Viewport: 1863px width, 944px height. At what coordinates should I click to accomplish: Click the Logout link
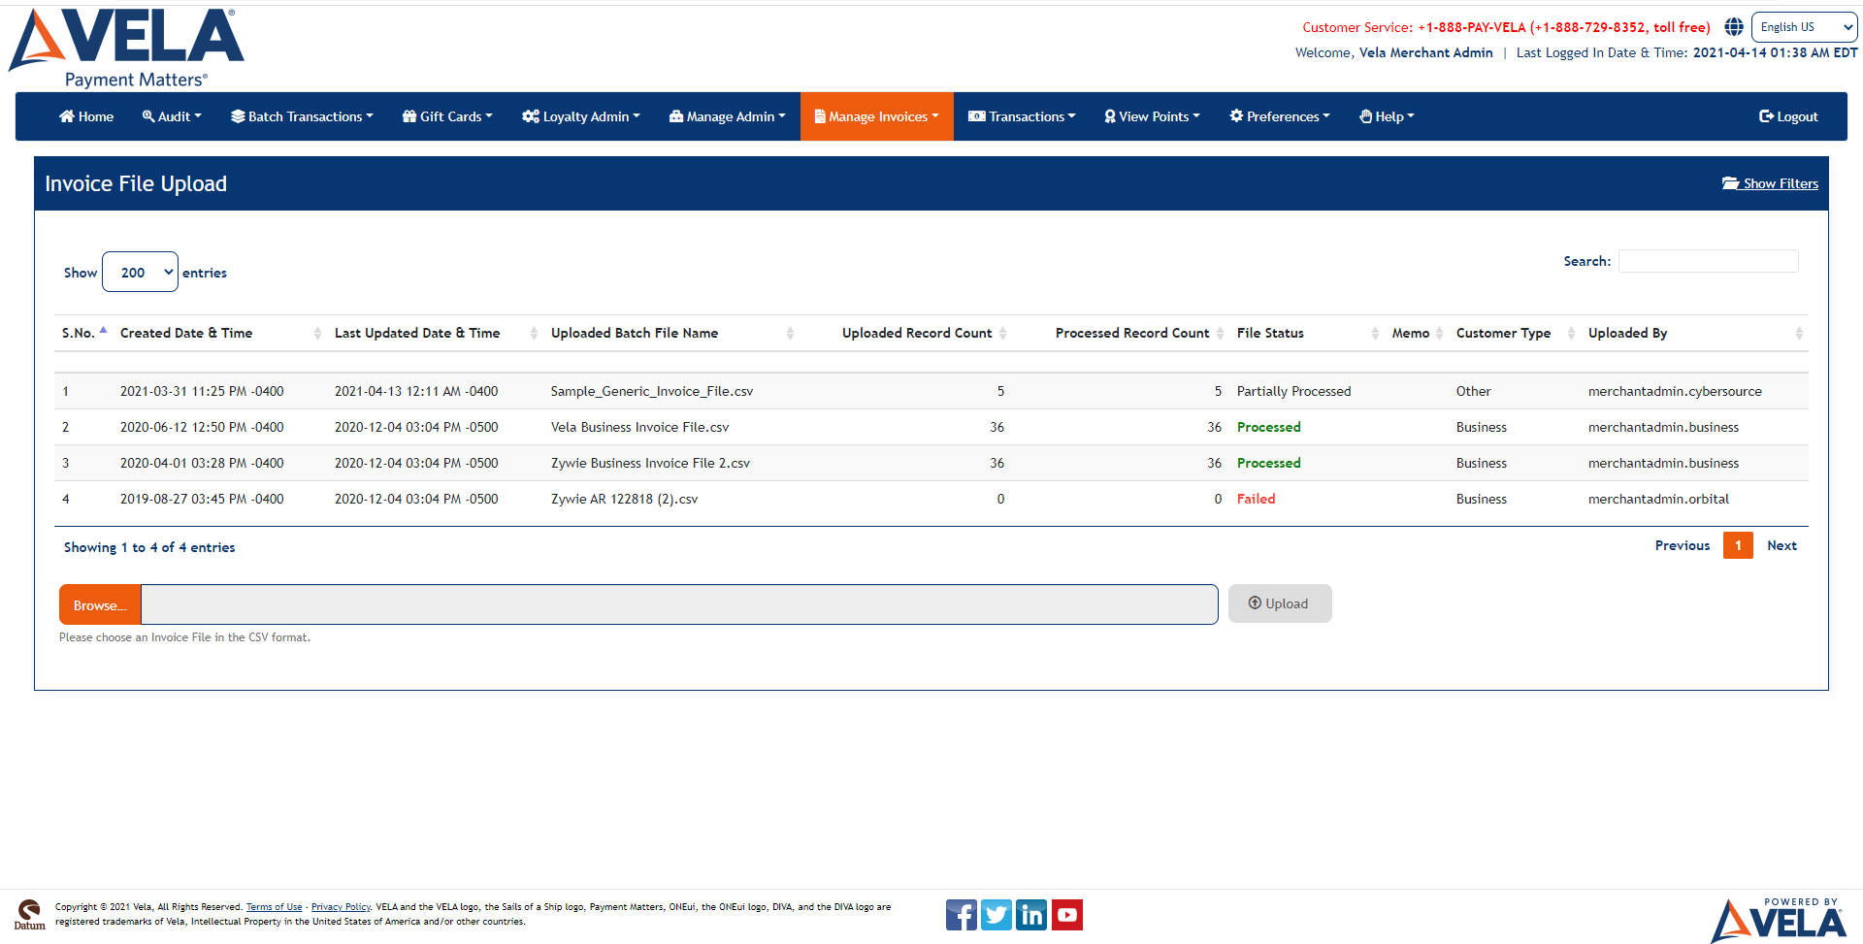point(1788,116)
